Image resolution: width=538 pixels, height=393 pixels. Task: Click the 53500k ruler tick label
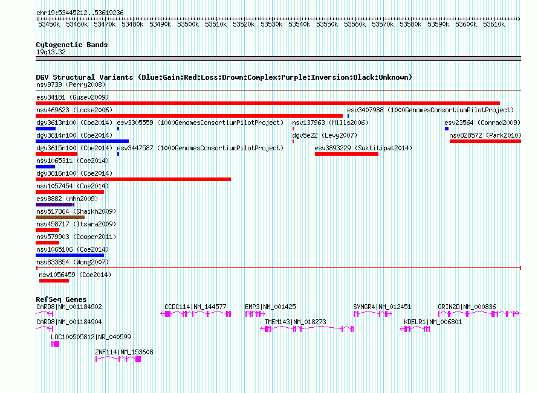click(x=188, y=25)
